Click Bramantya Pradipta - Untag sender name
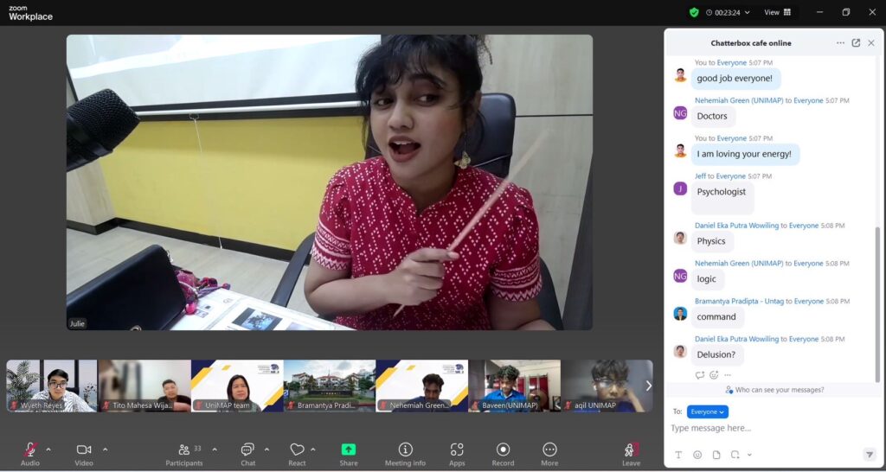Image resolution: width=886 pixels, height=472 pixels. (x=739, y=302)
